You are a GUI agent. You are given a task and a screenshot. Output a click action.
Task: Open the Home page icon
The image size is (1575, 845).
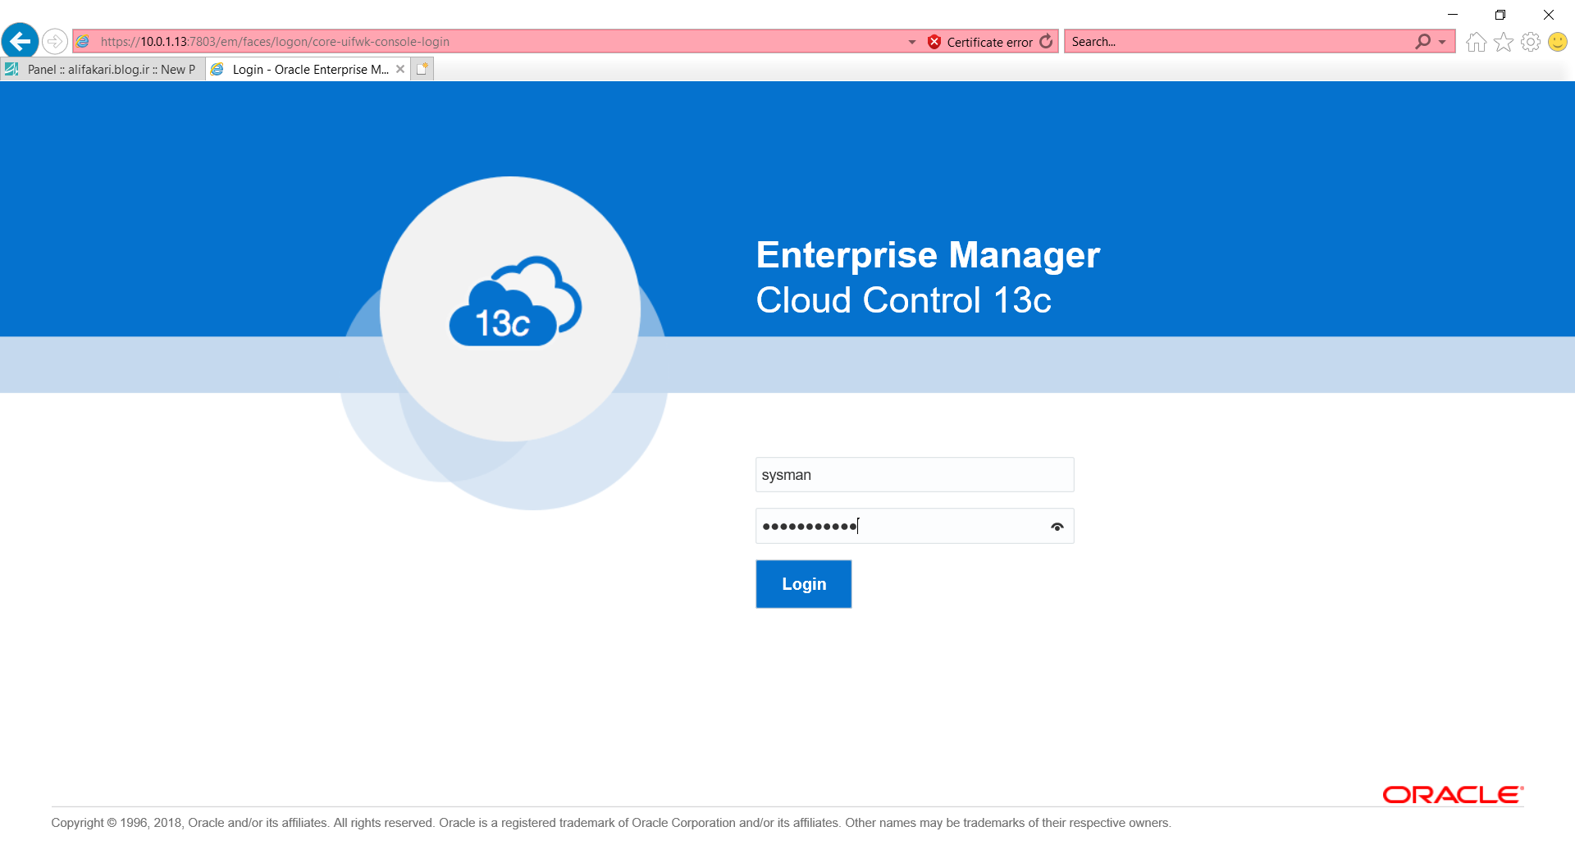(x=1476, y=42)
